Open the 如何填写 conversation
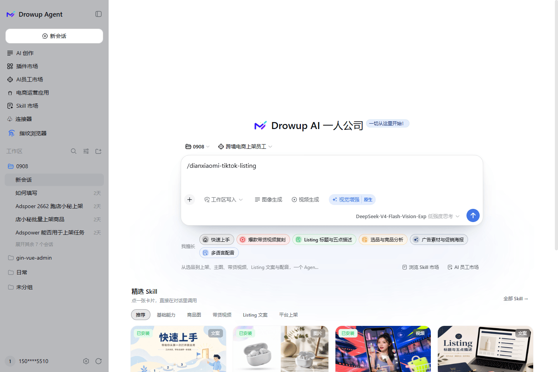 pos(54,193)
